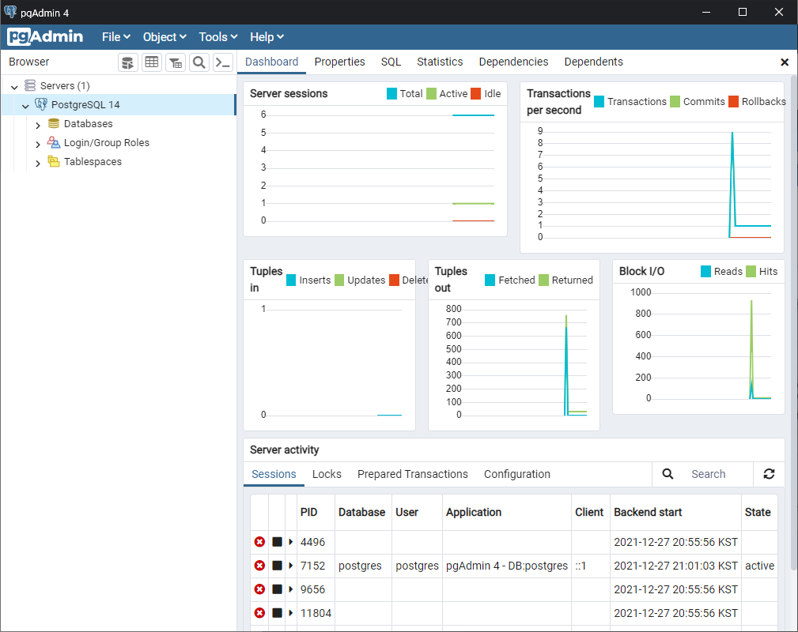798x632 pixels.
Task: Click the Search field in Server activity
Action: pos(717,474)
